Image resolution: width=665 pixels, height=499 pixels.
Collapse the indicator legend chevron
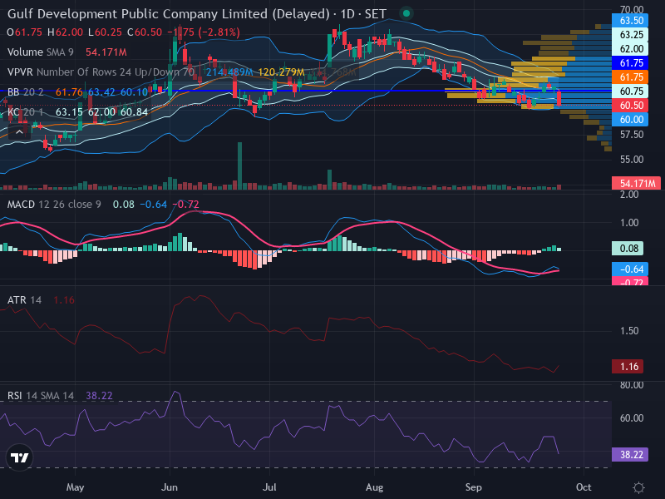coord(19,132)
